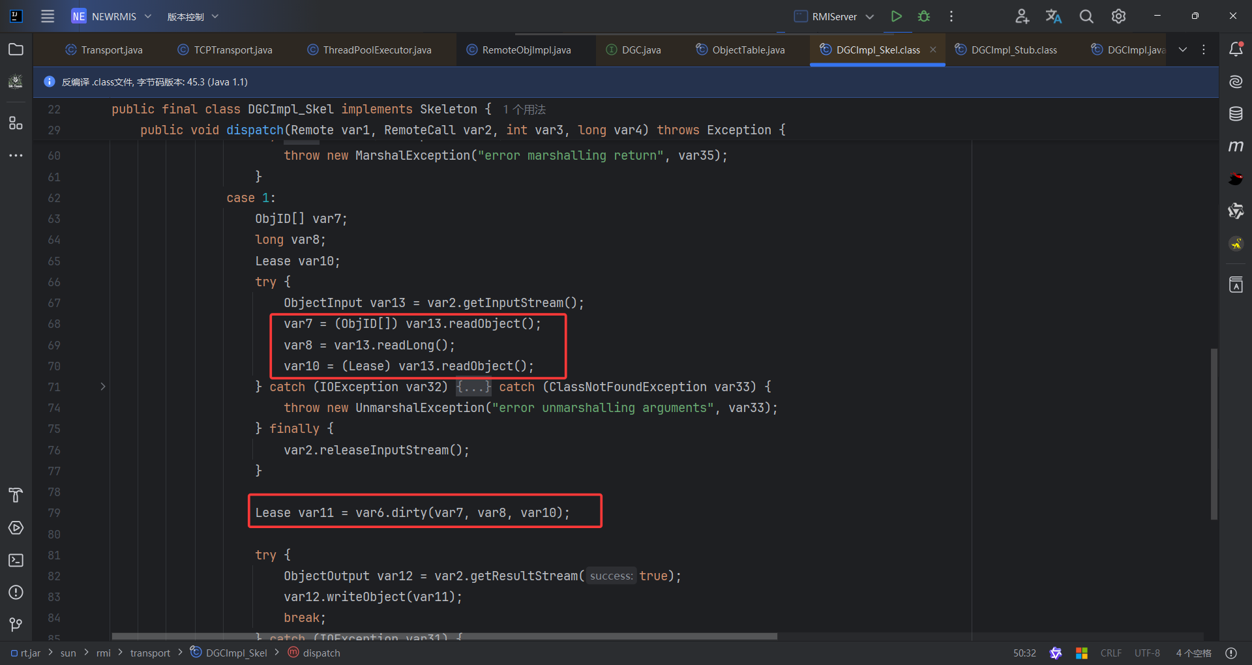1252x665 pixels.
Task: Open Search Everywhere magnifier
Action: [1086, 16]
